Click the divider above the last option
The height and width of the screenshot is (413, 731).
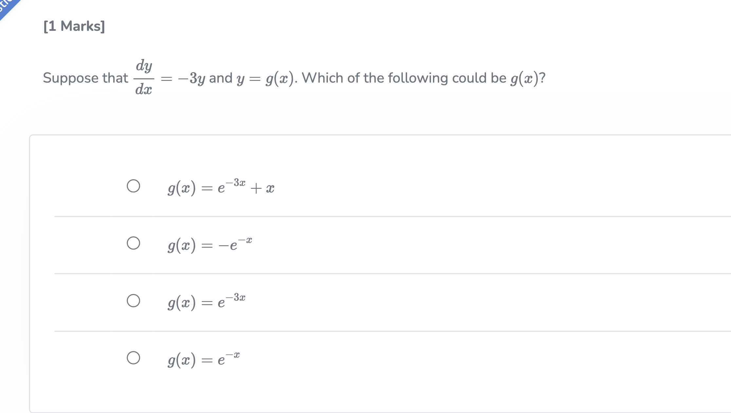click(360, 331)
